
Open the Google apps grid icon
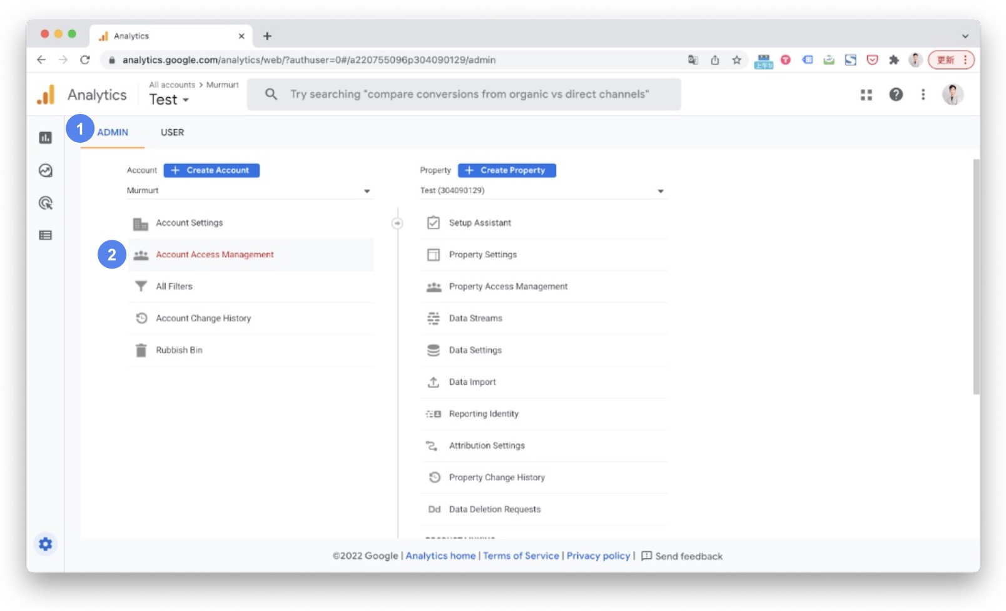click(866, 95)
